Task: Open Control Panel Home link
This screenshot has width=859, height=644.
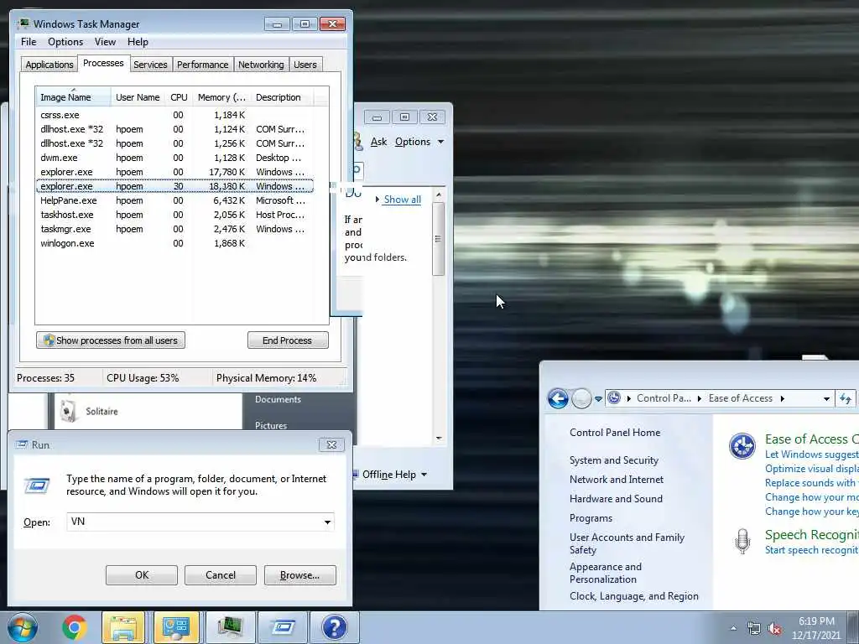Action: pyautogui.click(x=615, y=433)
